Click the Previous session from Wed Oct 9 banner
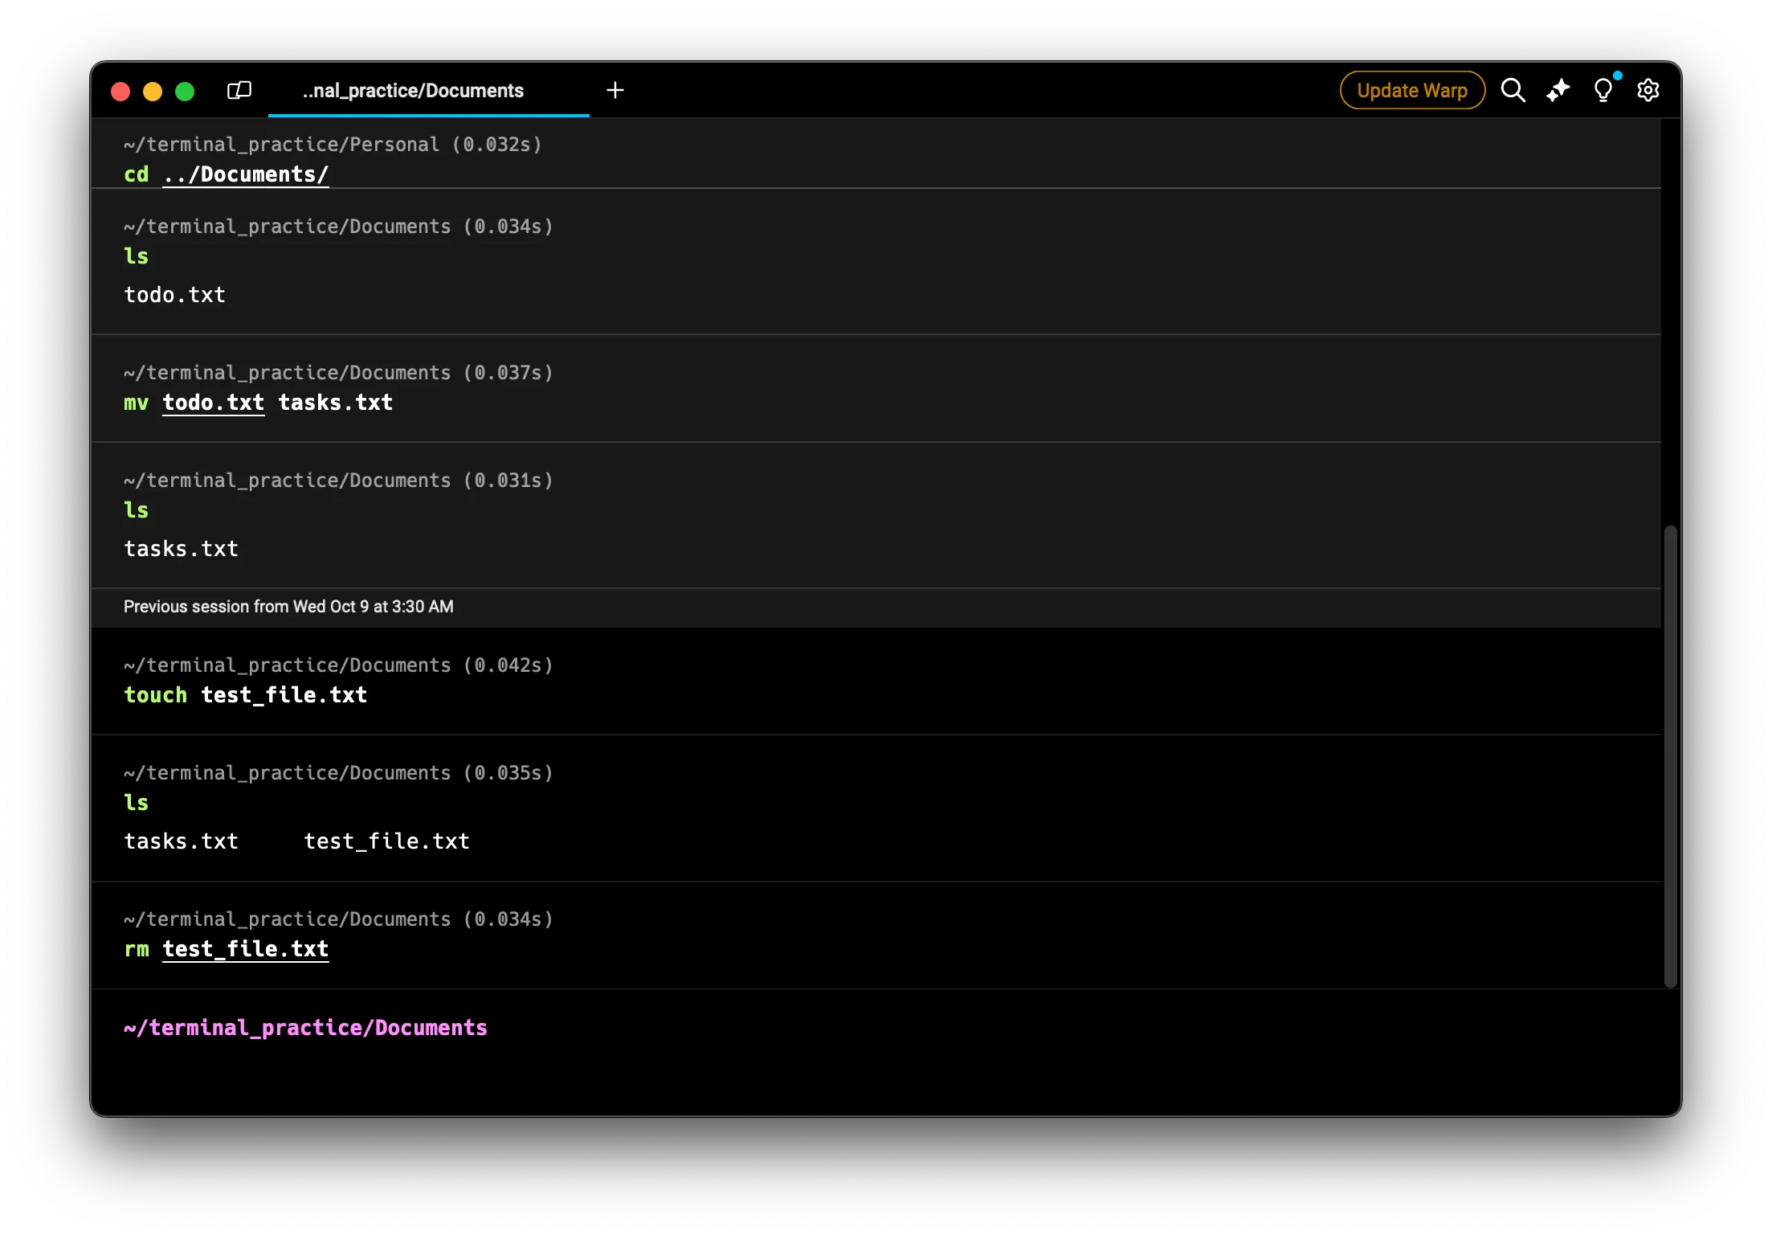This screenshot has height=1236, width=1772. pos(288,607)
